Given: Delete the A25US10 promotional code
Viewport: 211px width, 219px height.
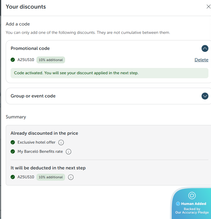Looking at the screenshot, I should pos(201,60).
